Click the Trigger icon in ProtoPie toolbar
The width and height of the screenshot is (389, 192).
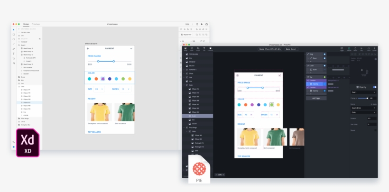coord(342,48)
